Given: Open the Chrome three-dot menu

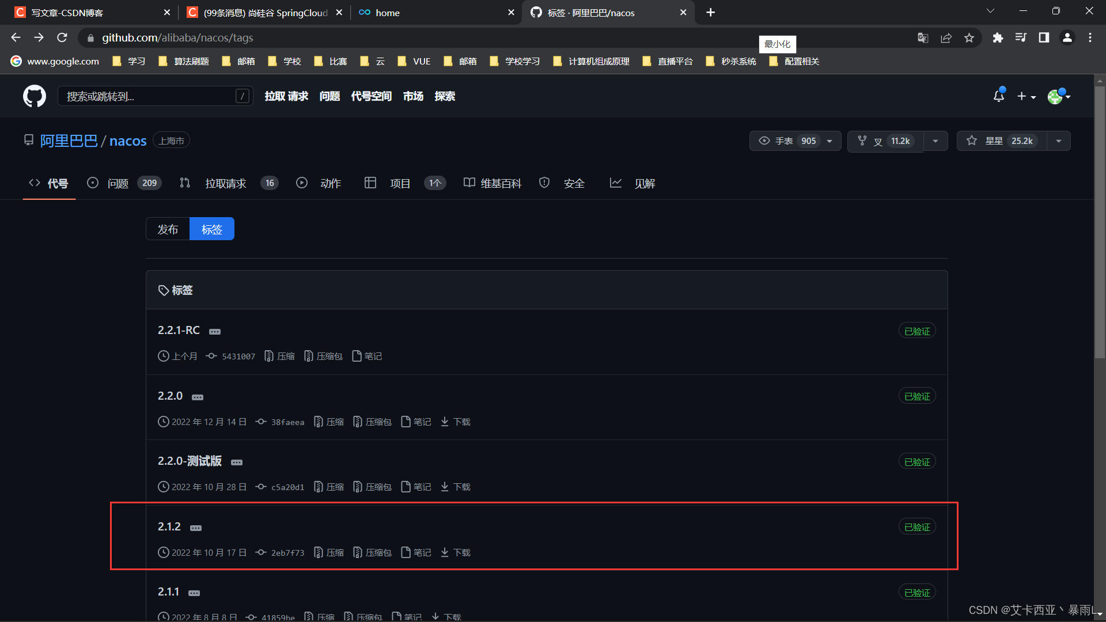Looking at the screenshot, I should 1090,37.
